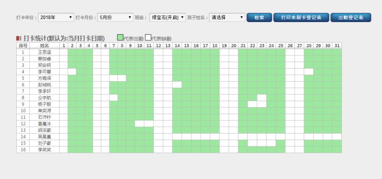382x179 pixels.
Task: Expand the 孩子姓名 请选择 dropdown
Action: [227, 18]
